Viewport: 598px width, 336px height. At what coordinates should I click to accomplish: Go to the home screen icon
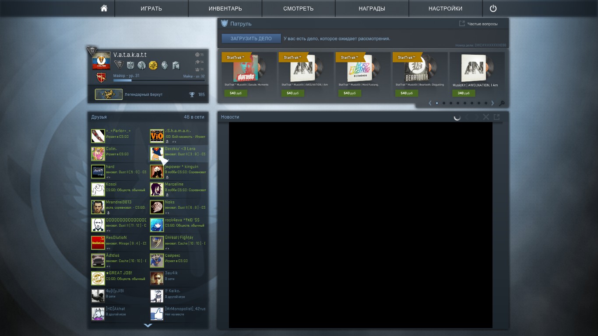coord(104,8)
